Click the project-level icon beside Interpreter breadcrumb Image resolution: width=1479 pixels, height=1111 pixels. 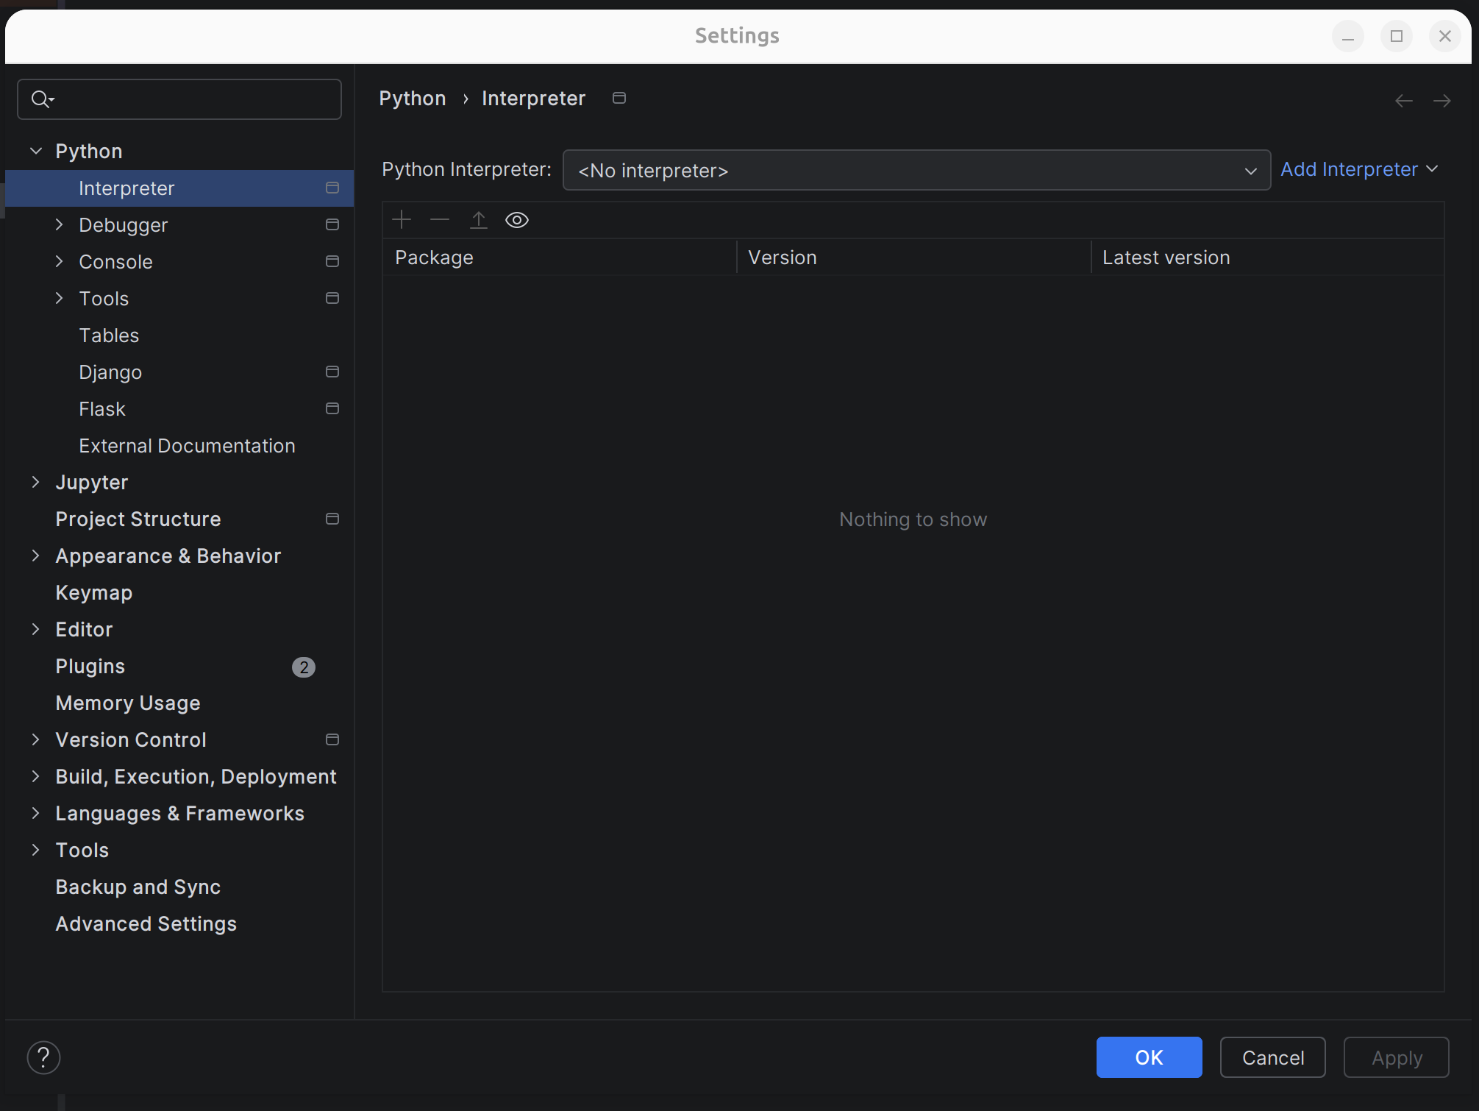(x=619, y=98)
